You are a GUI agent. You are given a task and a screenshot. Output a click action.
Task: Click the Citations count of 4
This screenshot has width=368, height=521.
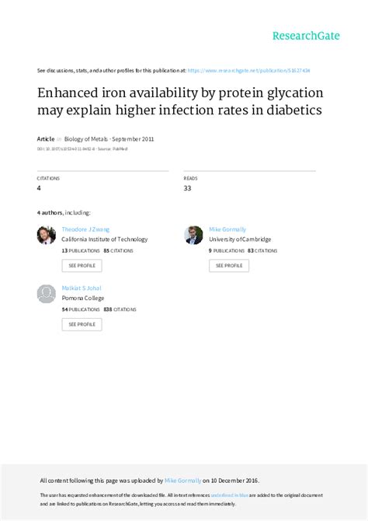tap(39, 188)
